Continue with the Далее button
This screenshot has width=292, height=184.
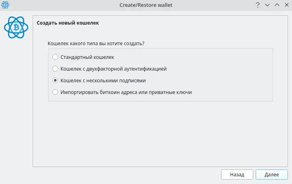tap(272, 174)
